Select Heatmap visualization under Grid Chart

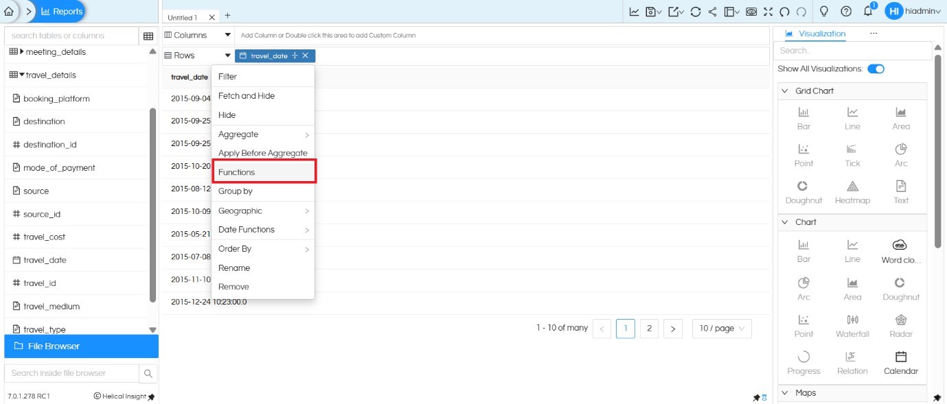(852, 192)
